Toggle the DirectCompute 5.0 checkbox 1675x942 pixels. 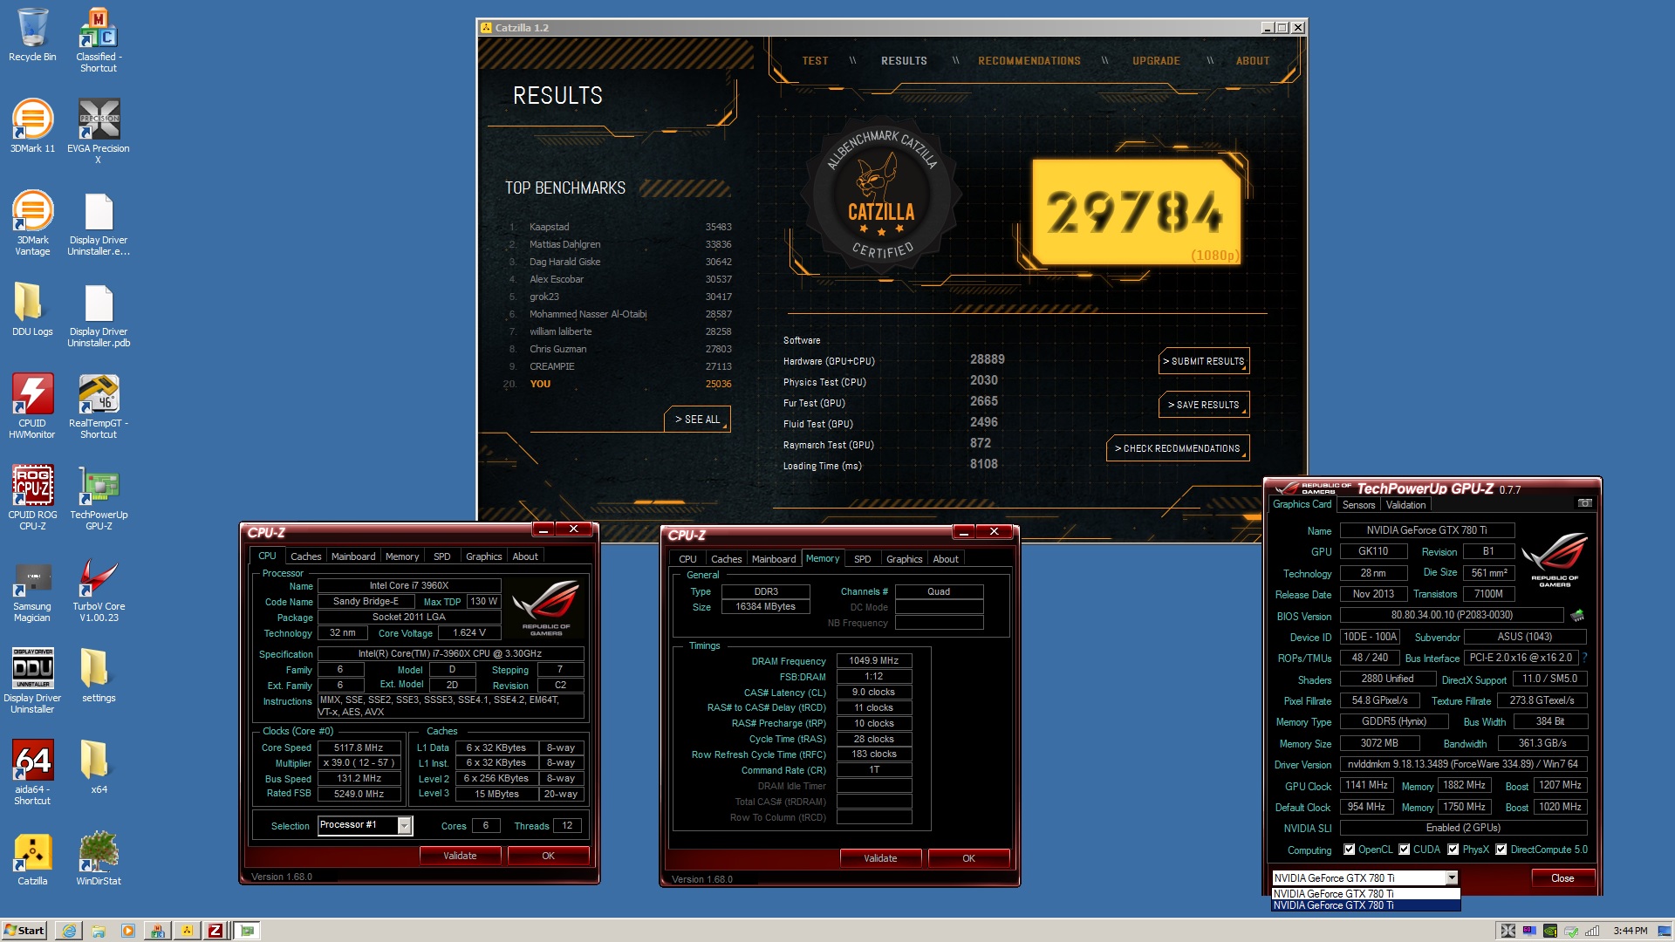point(1501,850)
